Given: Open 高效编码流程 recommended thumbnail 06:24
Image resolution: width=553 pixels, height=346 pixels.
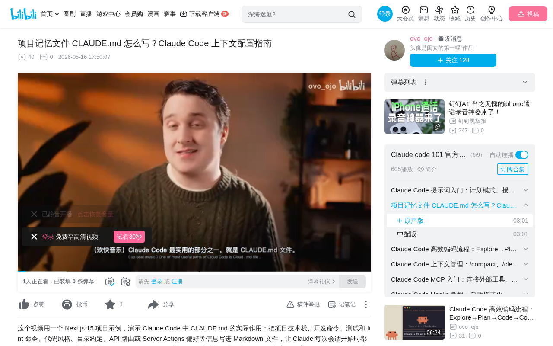Looking at the screenshot, I should click(414, 322).
